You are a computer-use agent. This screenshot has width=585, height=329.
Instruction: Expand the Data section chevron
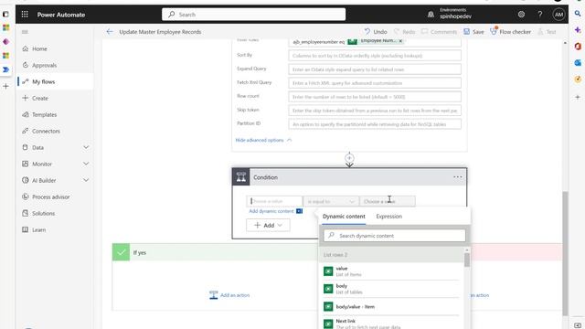[86, 147]
